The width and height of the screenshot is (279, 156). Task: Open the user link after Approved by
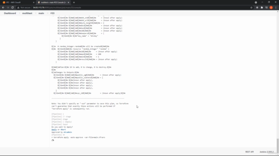tap(68, 132)
